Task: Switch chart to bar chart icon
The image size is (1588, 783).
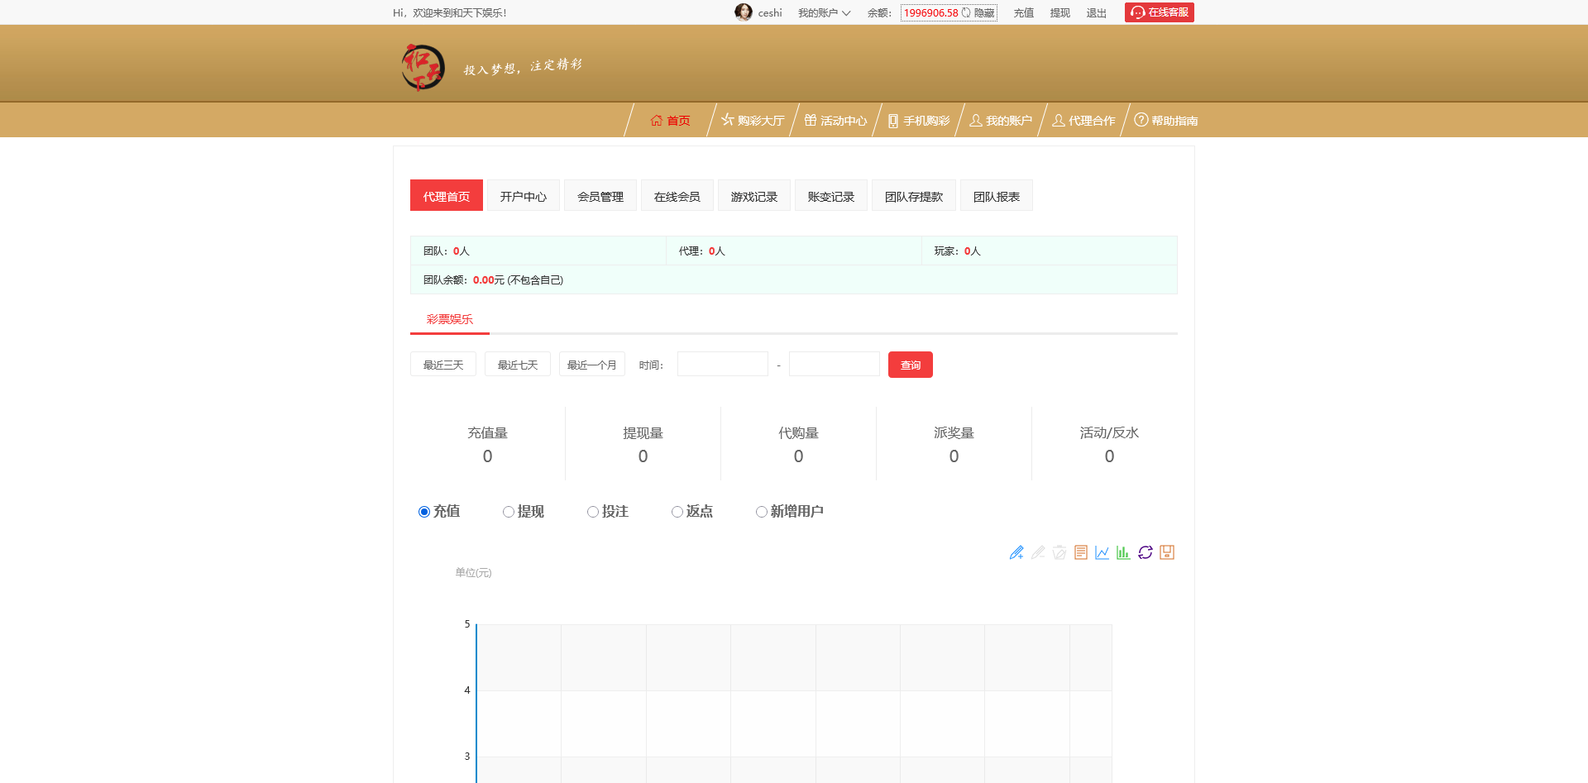Action: tap(1123, 552)
